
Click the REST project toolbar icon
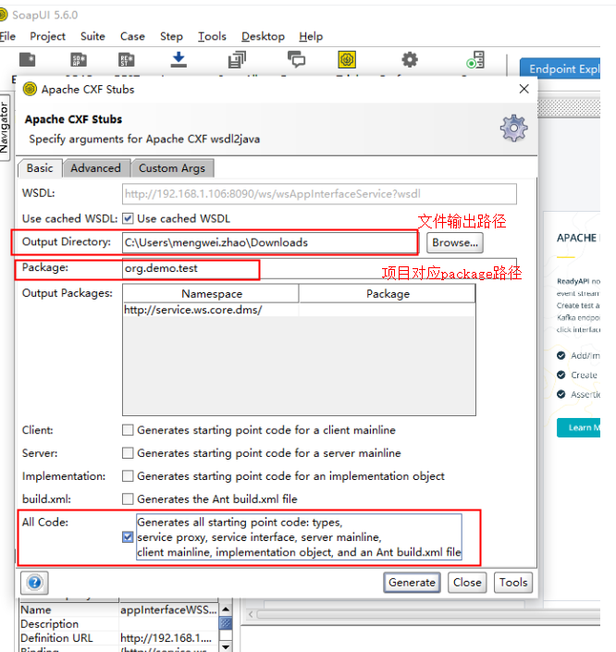127,60
